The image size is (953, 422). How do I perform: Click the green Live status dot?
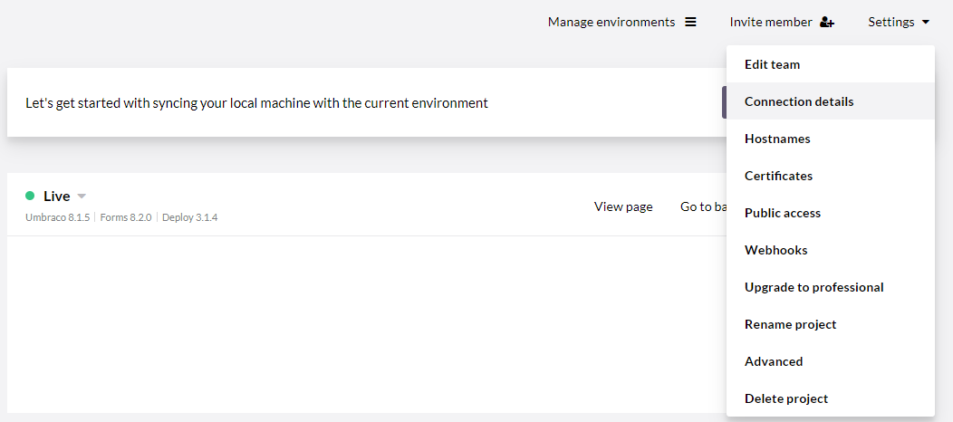(30, 196)
